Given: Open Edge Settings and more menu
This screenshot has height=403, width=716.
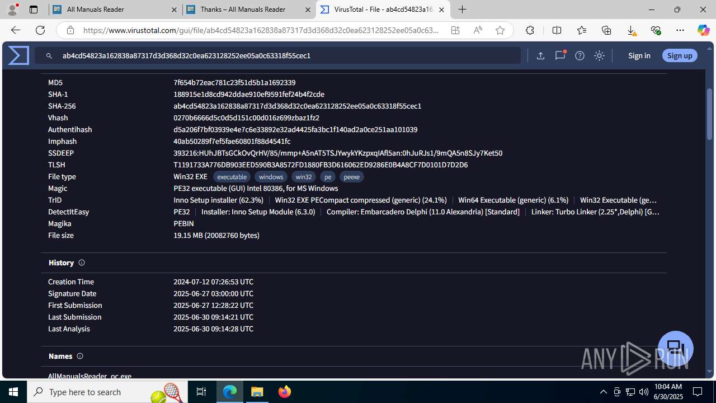Looking at the screenshot, I should tap(680, 30).
